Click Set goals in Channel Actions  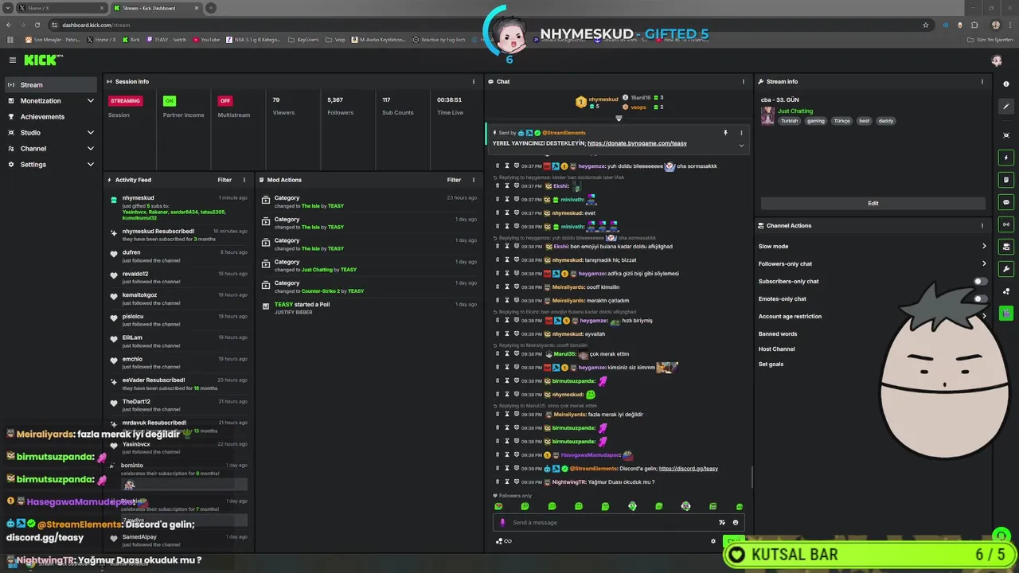click(x=771, y=364)
